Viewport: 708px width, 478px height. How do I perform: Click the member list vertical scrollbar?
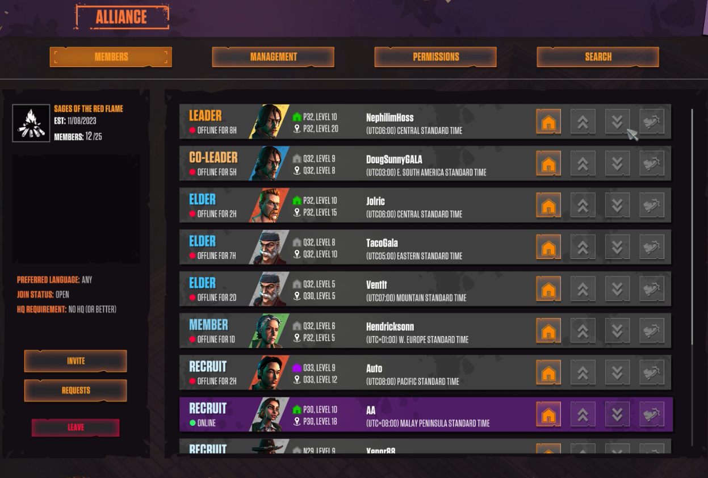692,226
